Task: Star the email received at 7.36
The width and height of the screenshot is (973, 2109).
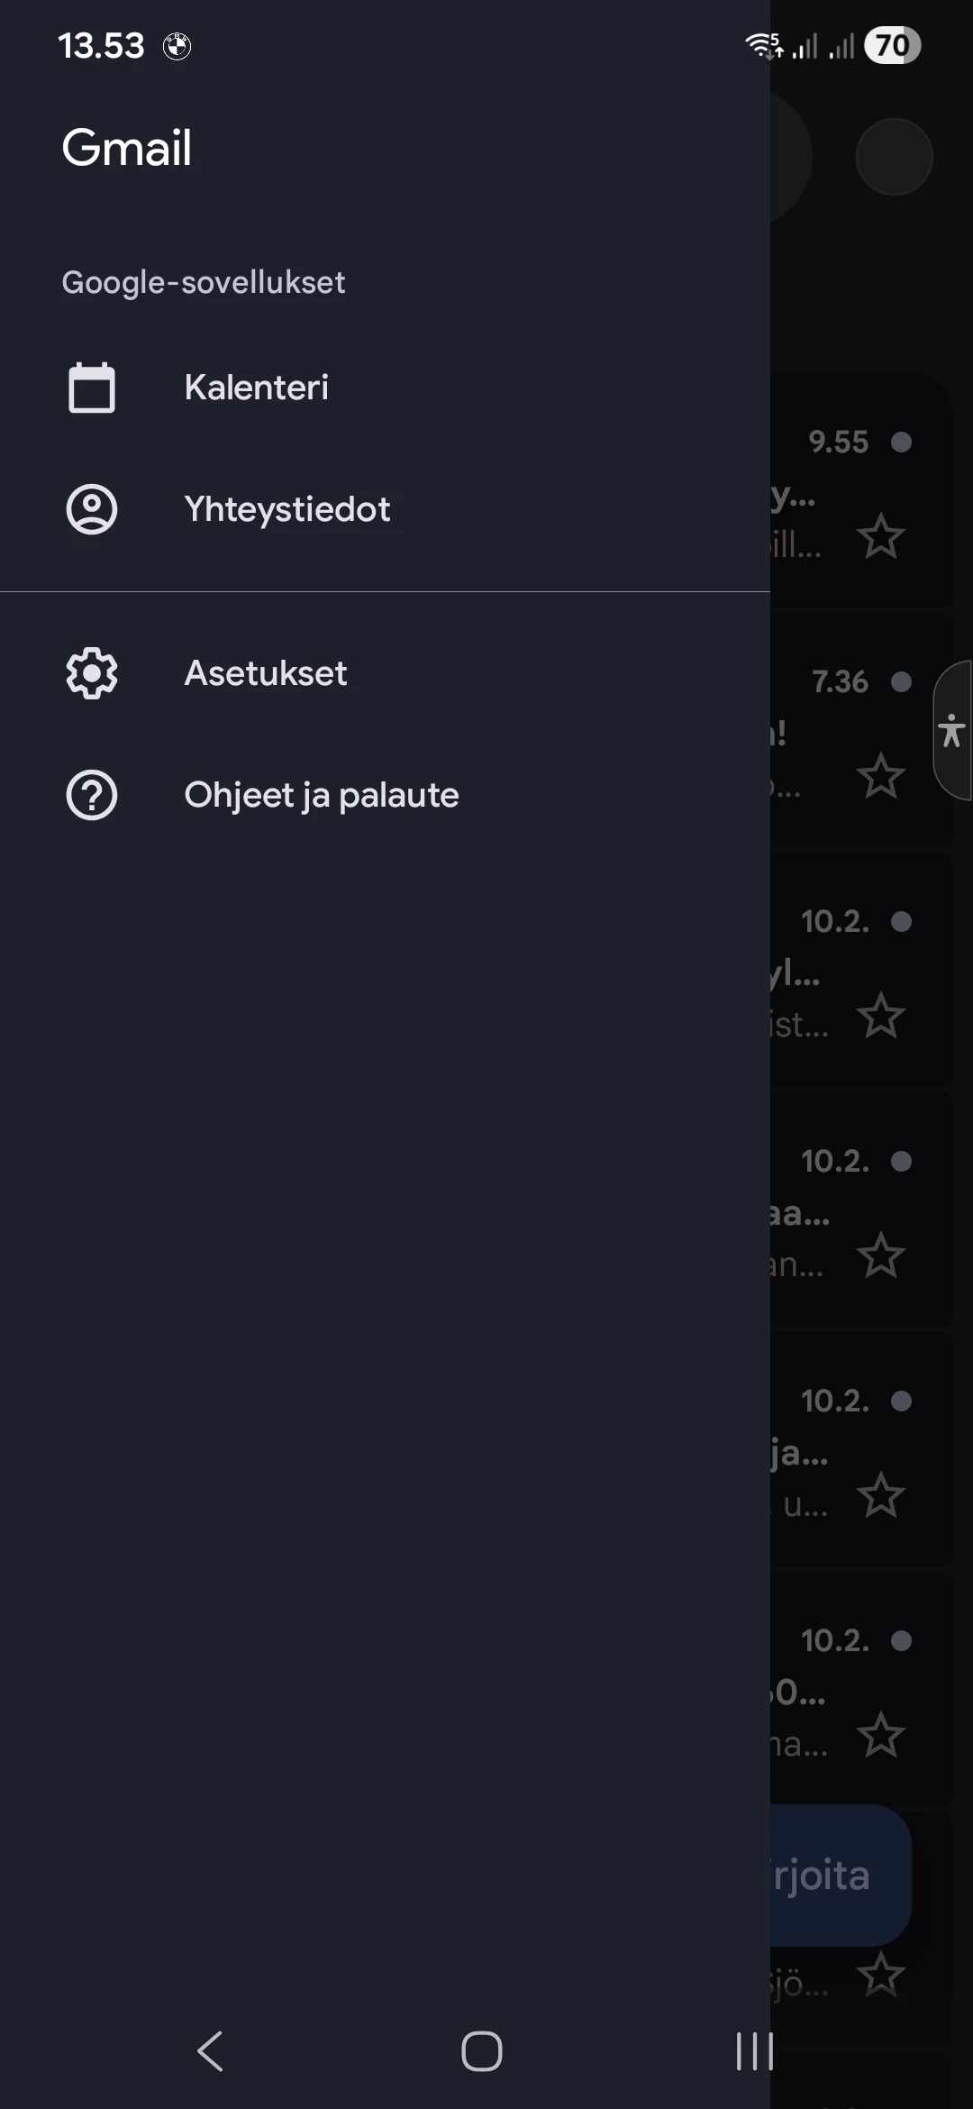Action: [880, 777]
